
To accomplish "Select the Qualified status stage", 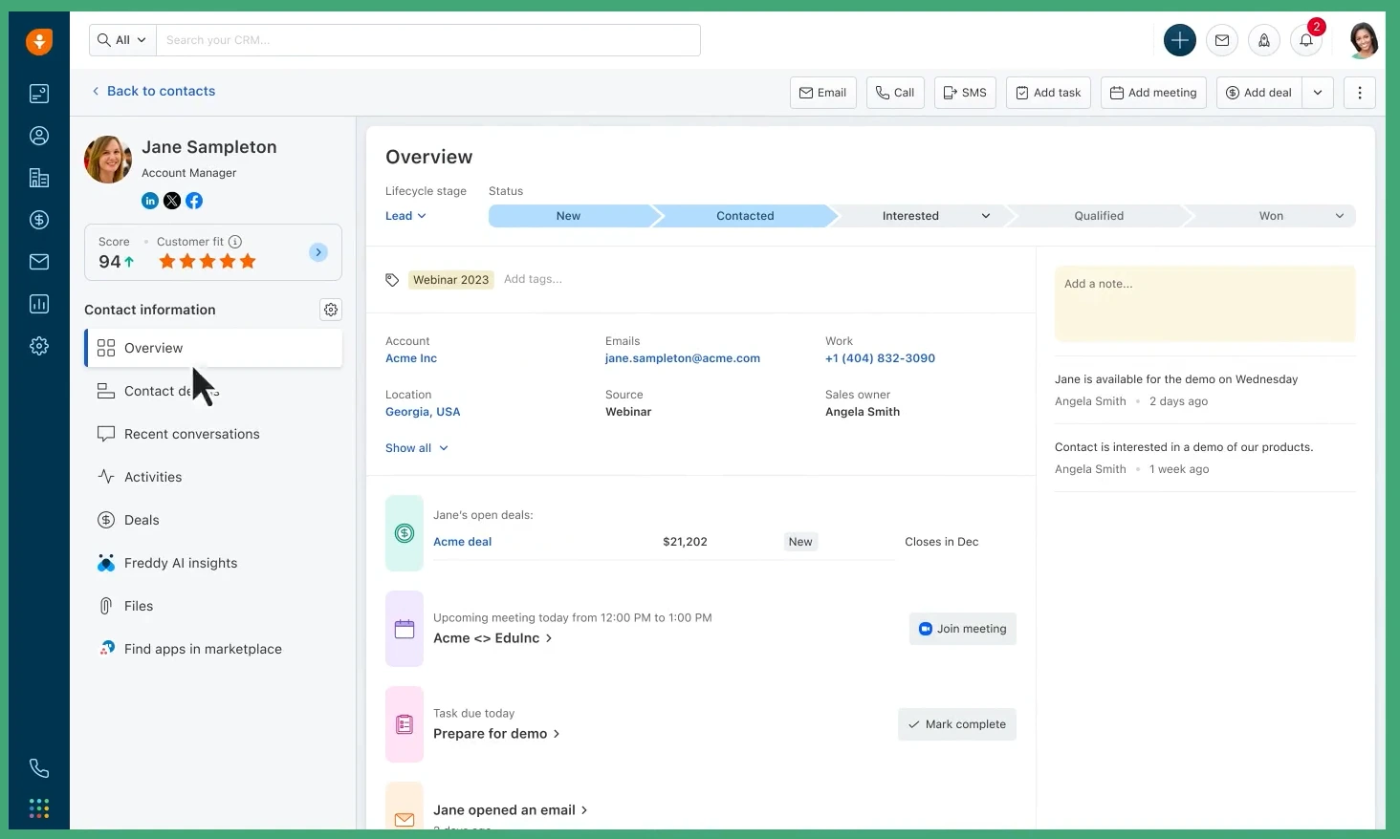I will tap(1098, 216).
